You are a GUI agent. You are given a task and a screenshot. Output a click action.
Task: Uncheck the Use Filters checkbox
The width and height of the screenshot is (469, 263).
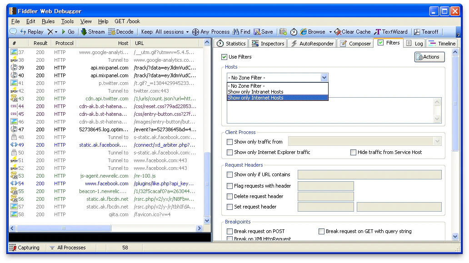click(x=225, y=57)
